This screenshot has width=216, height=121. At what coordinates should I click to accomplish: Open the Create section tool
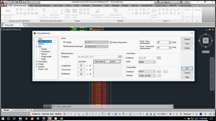pos(154,13)
